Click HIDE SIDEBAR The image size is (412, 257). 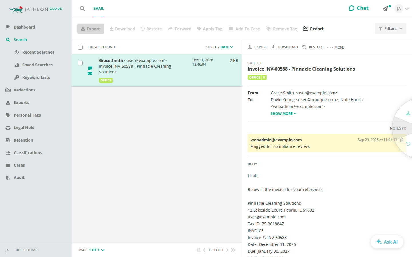click(21, 250)
